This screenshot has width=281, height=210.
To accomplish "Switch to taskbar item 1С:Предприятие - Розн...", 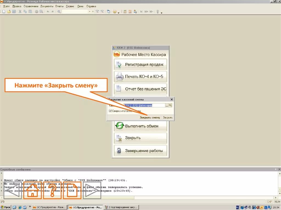I will 50,207.
